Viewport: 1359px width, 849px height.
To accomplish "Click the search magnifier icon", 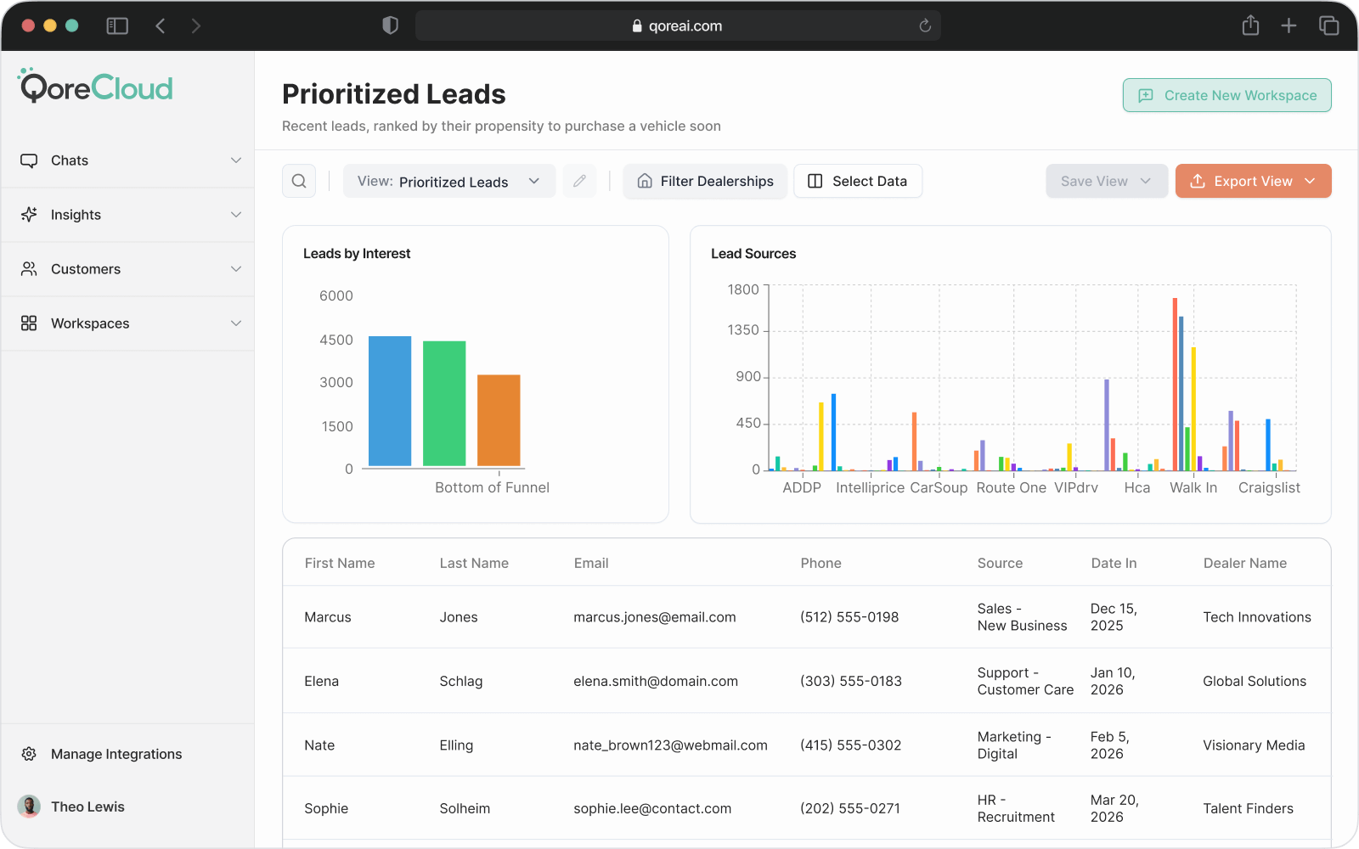I will pyautogui.click(x=299, y=181).
